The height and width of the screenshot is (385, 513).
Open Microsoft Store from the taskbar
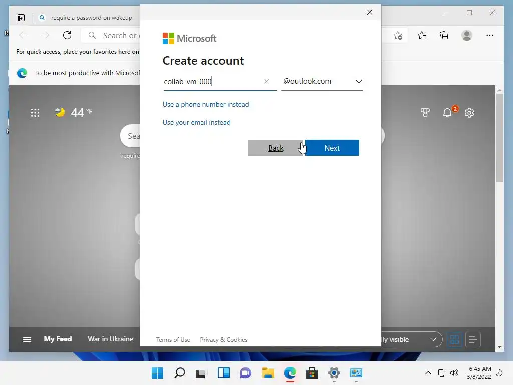(x=312, y=373)
